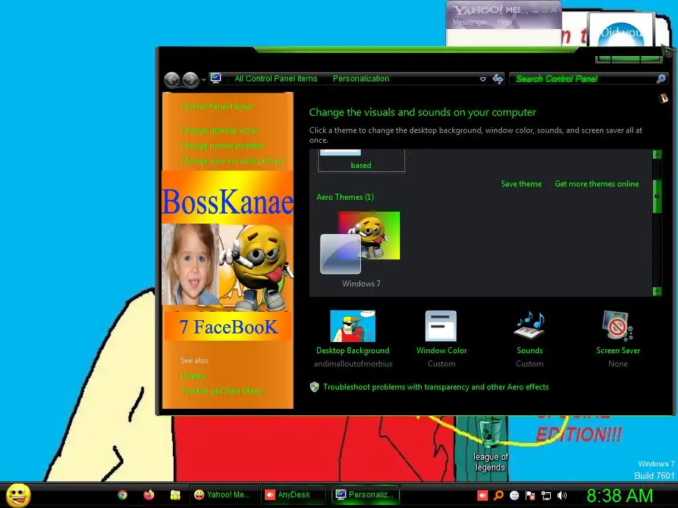This screenshot has height=508, width=678.
Task: Open the Messenger menu in Yahoo window
Action: point(469,22)
